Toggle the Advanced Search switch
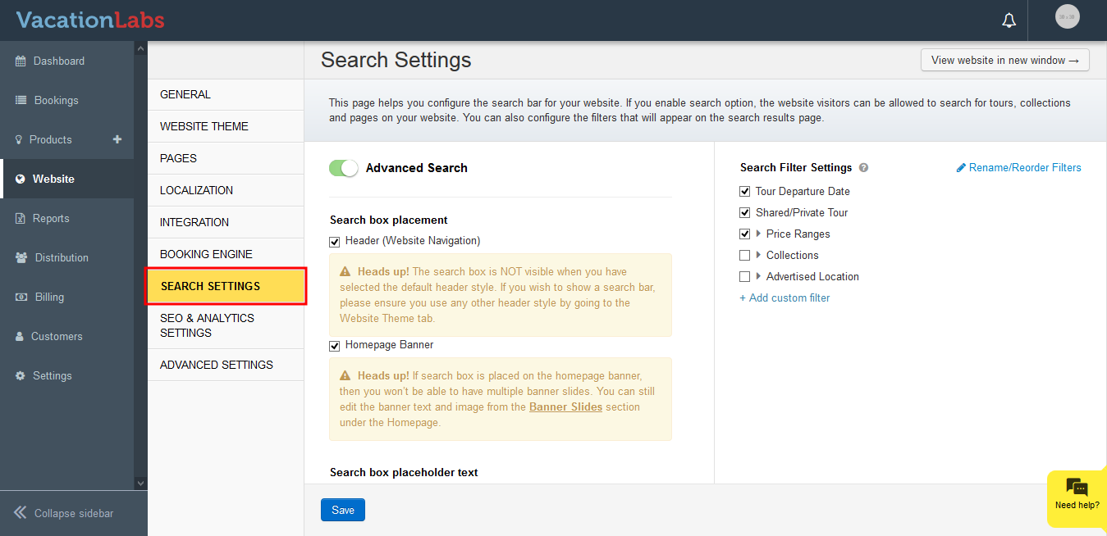Viewport: 1107px width, 536px height. [344, 168]
